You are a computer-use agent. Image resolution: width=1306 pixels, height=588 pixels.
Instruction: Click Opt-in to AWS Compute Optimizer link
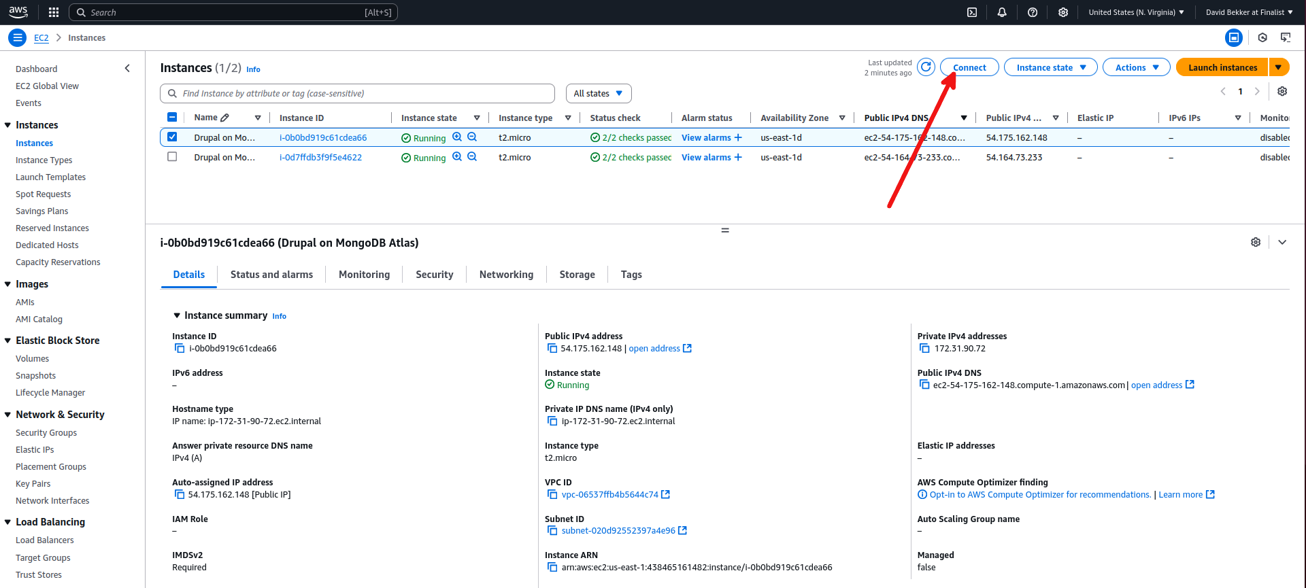(1040, 495)
